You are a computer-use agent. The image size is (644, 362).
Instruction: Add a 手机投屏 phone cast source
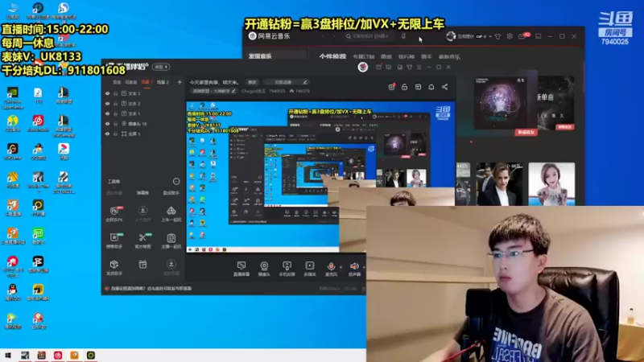(x=287, y=269)
